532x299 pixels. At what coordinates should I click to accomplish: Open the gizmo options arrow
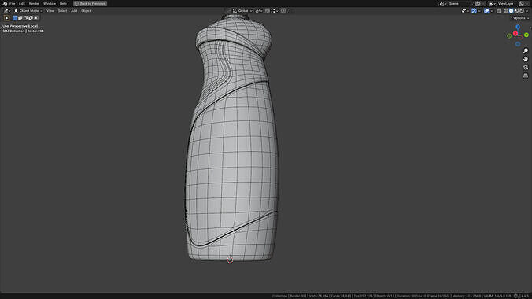[x=479, y=11]
